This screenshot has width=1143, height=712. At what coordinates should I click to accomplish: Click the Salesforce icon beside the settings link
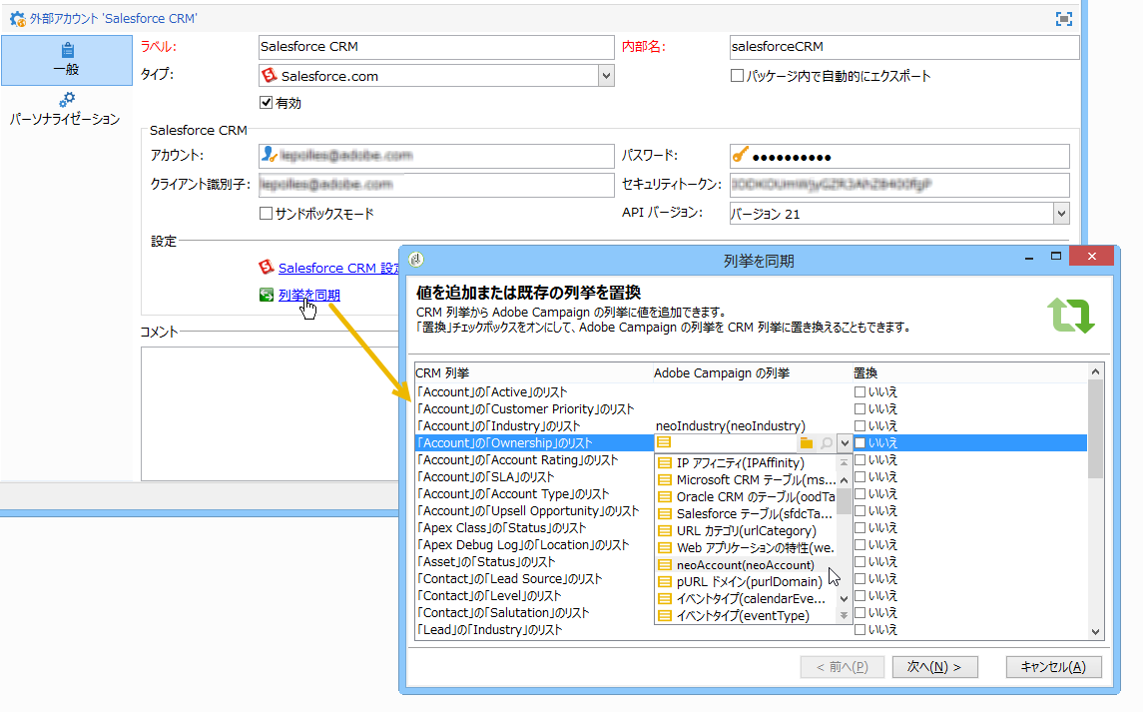tap(267, 267)
